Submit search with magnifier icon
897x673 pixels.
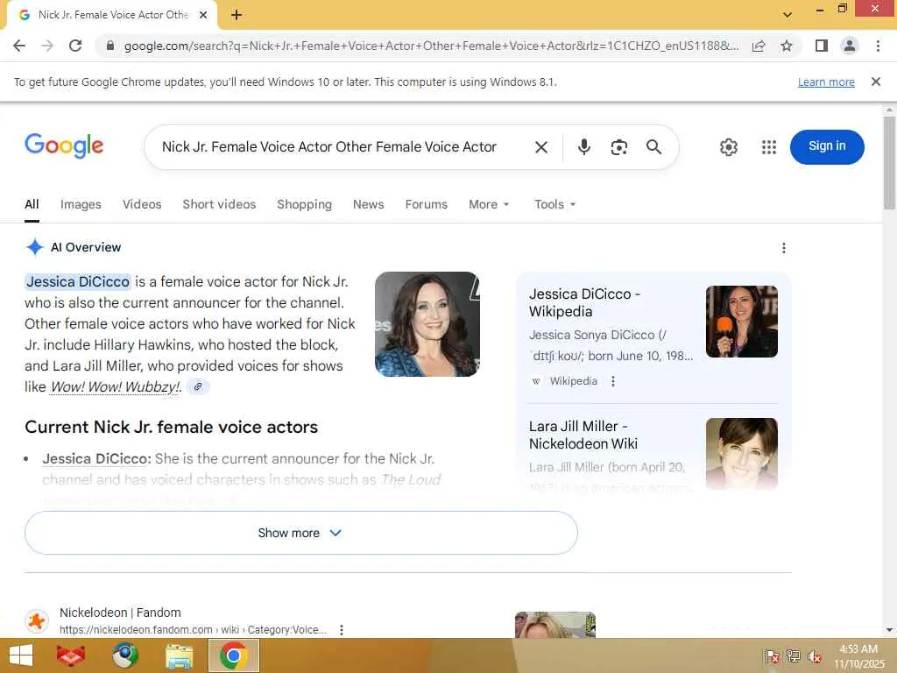tap(653, 147)
